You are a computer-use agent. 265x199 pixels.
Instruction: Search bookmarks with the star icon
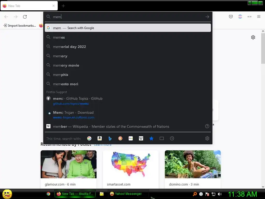tap(151, 138)
